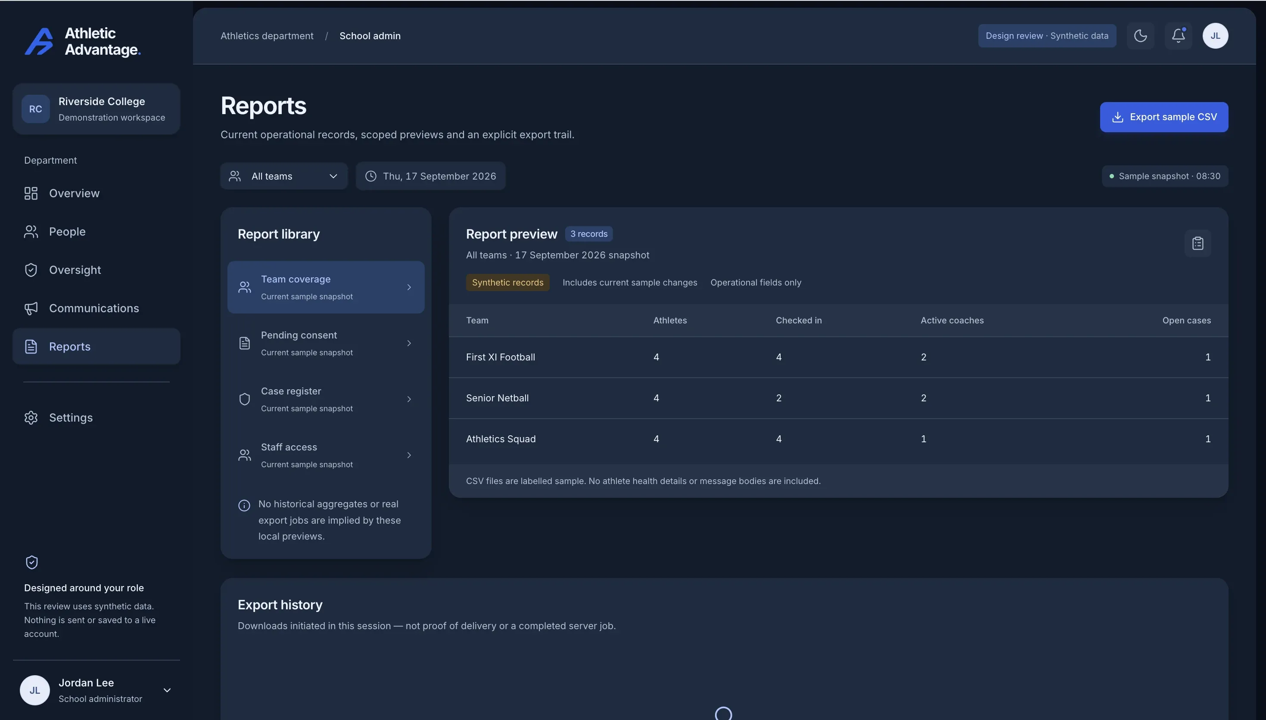
Task: Select the Case register report
Action: click(326, 399)
